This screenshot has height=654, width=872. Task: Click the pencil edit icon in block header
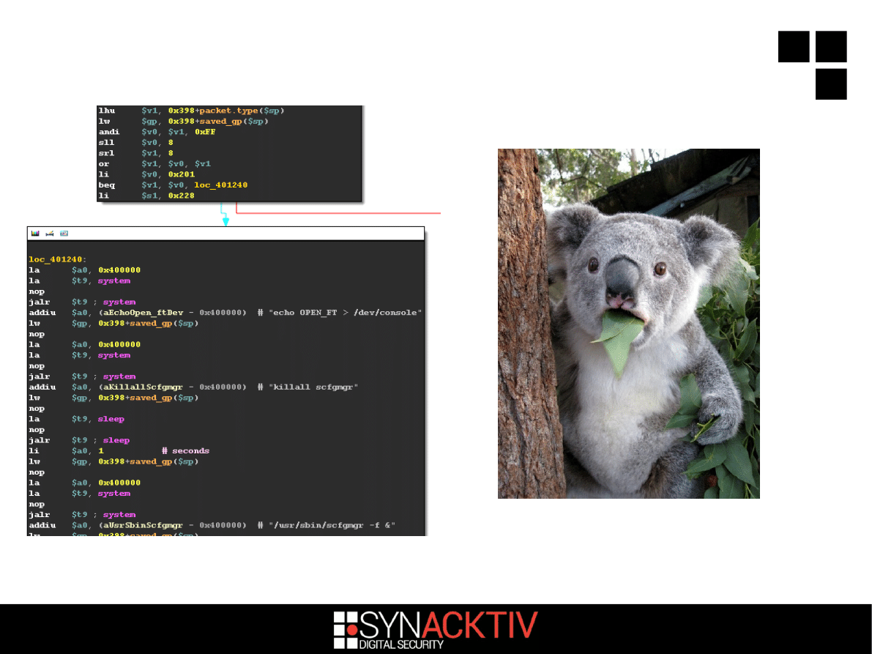pyautogui.click(x=50, y=234)
